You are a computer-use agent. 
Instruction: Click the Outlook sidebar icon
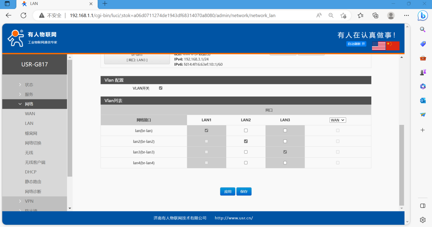[423, 100]
